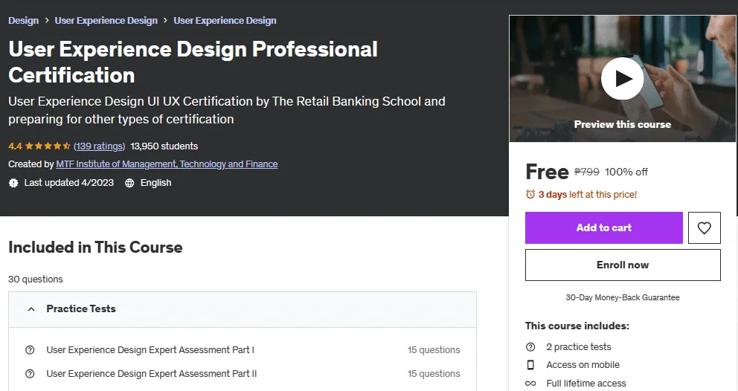Collapse the Practice Tests section
738x391 pixels.
(x=31, y=309)
